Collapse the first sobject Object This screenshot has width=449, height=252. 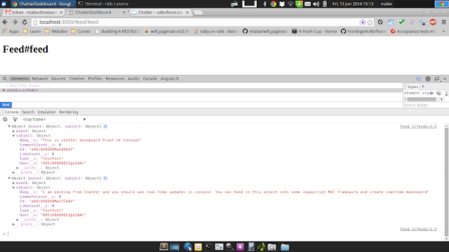point(13,135)
